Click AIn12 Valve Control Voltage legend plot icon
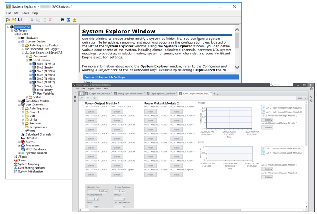 pos(264,108)
